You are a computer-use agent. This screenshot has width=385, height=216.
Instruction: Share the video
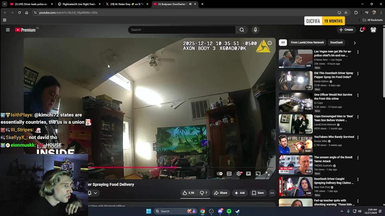click(x=220, y=193)
